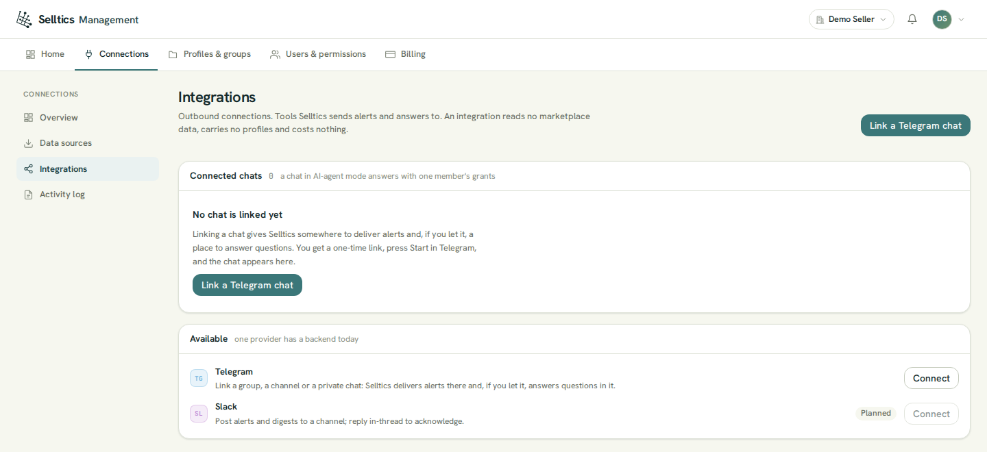Viewport: 987px width, 452px height.
Task: Click 'one provider has a backend today' text
Action: 296,339
